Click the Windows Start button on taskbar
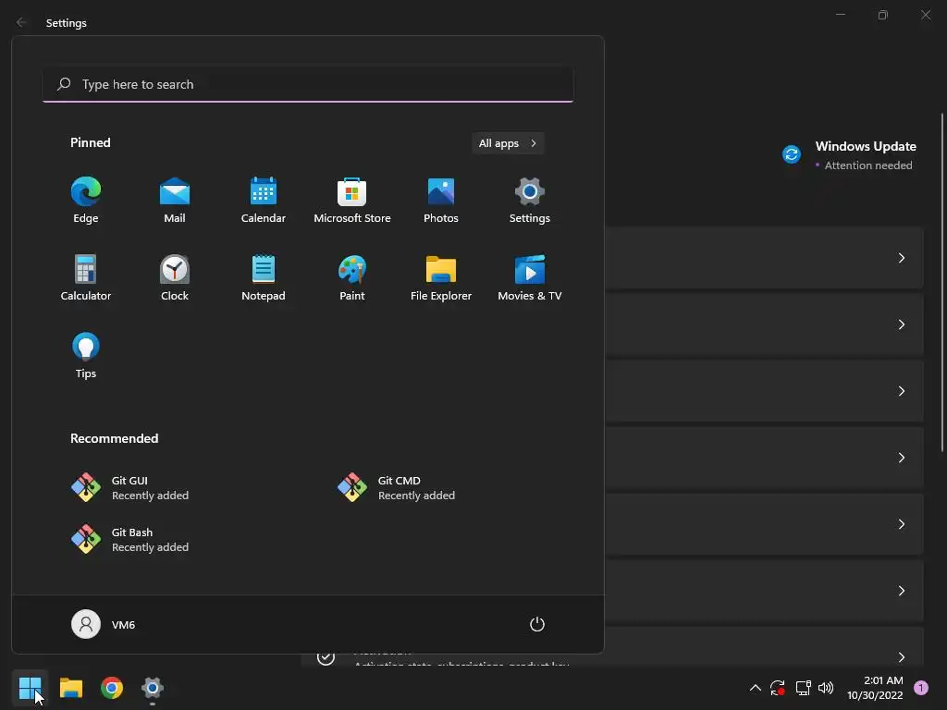Viewport: 947px width, 710px height. point(30,688)
